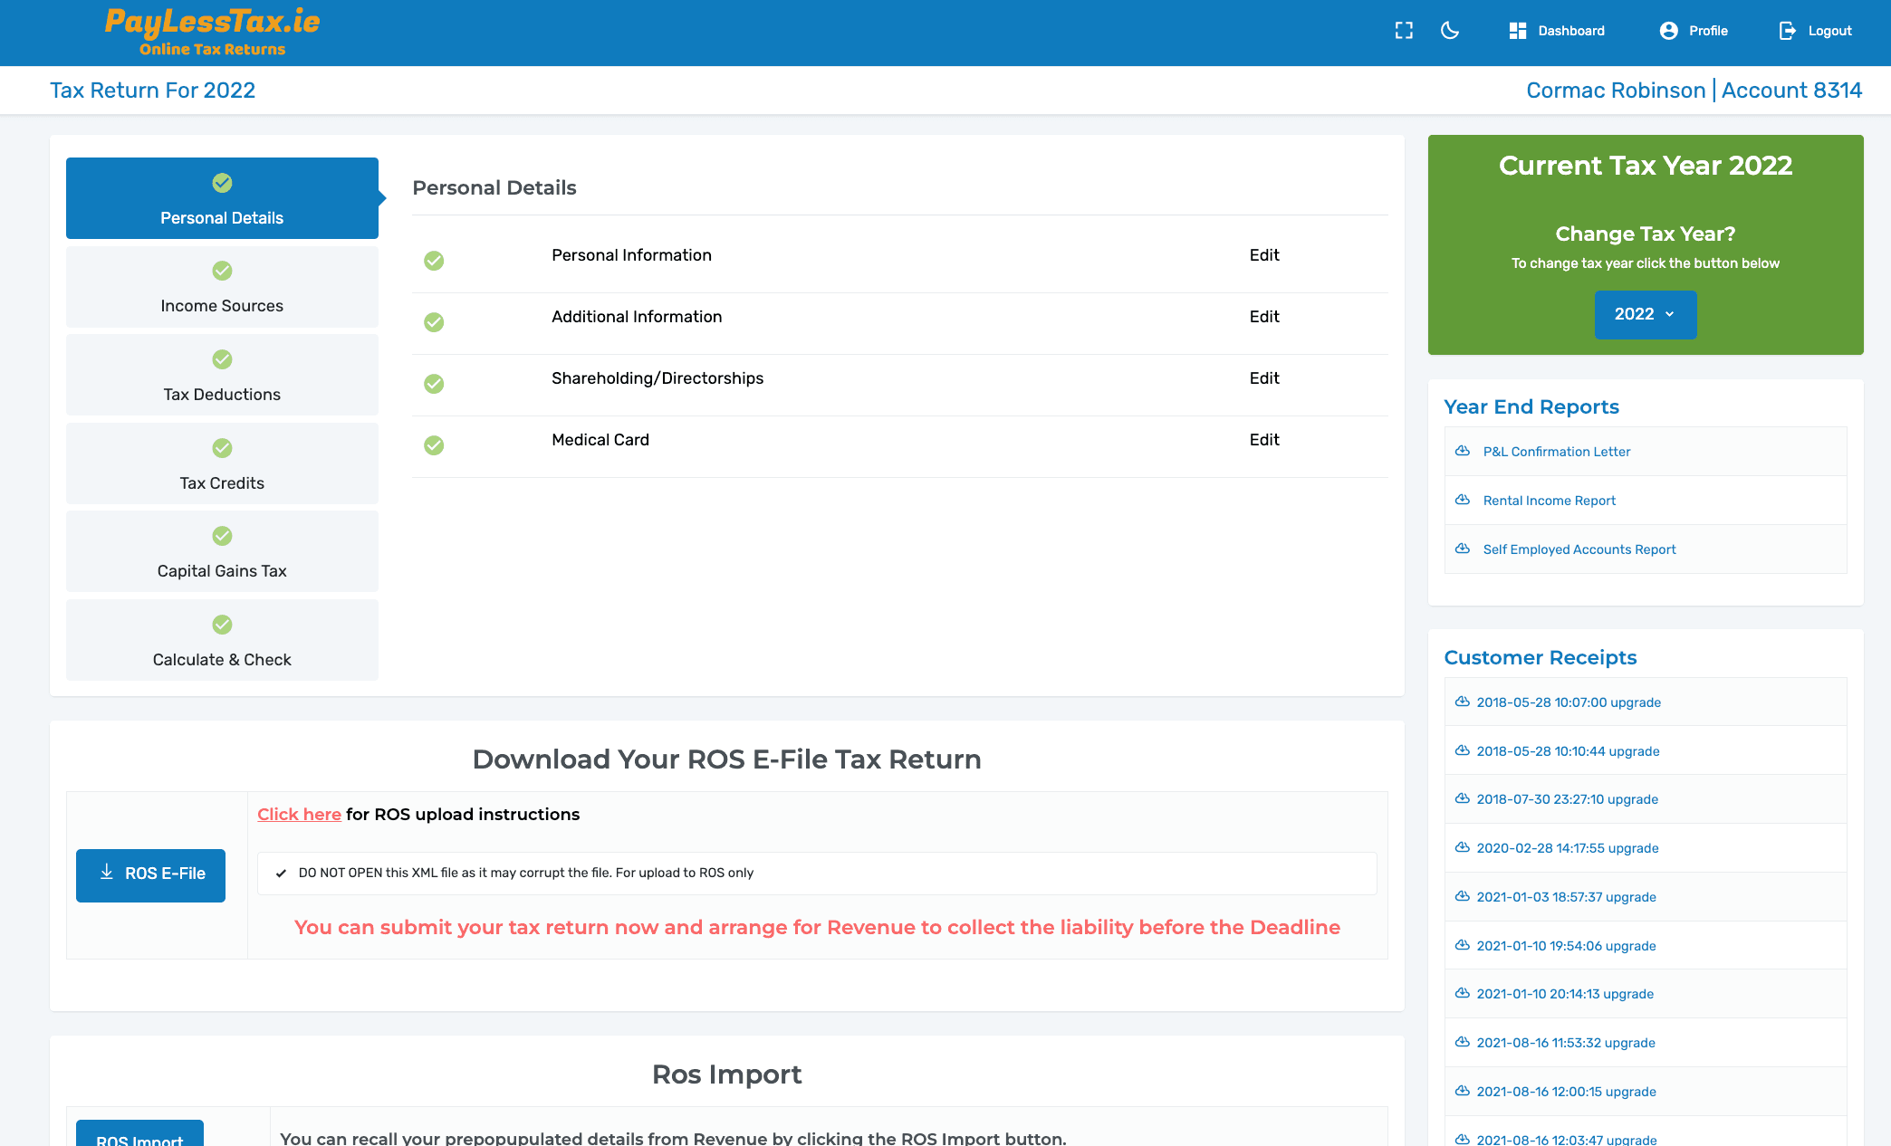This screenshot has width=1891, height=1146.
Task: Click cloud icon beside Self Employed Accounts Report
Action: click(x=1462, y=549)
